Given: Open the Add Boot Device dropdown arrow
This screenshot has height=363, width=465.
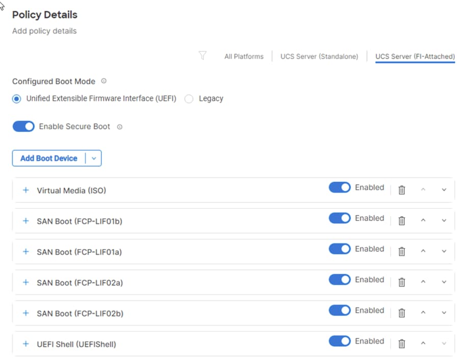Looking at the screenshot, I should click(x=93, y=159).
